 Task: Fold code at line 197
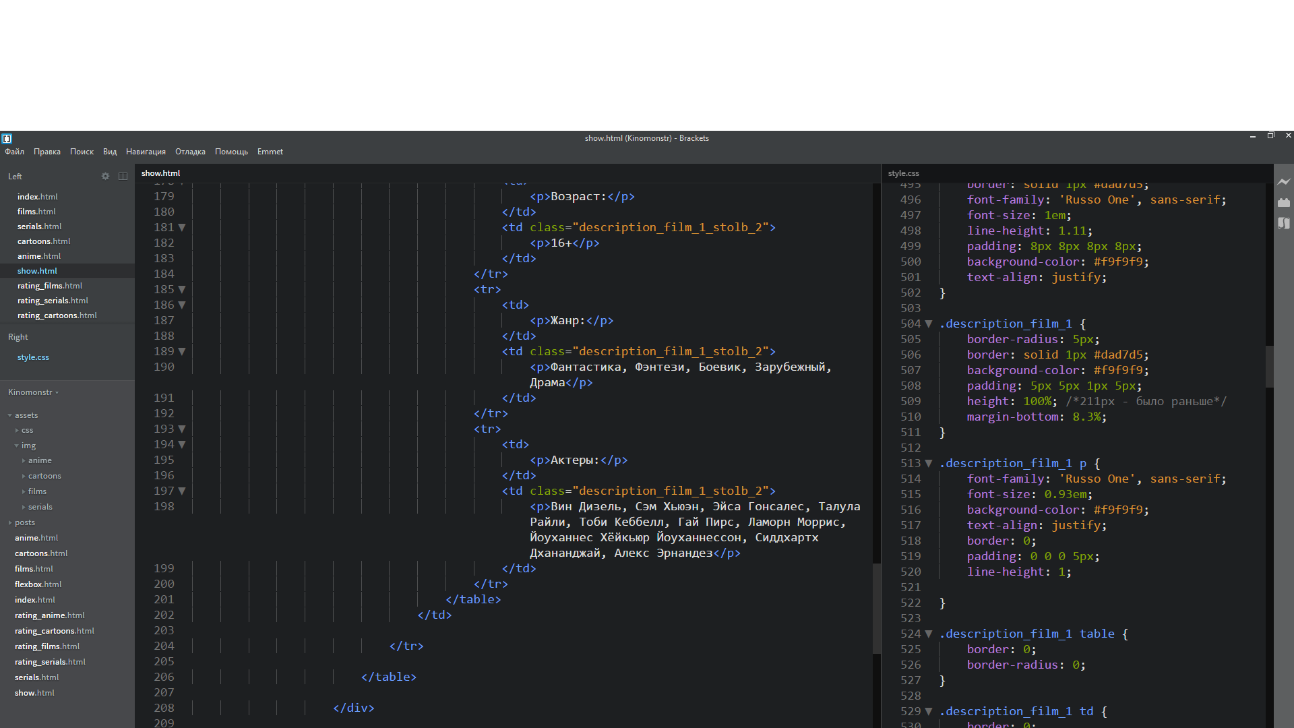click(182, 491)
